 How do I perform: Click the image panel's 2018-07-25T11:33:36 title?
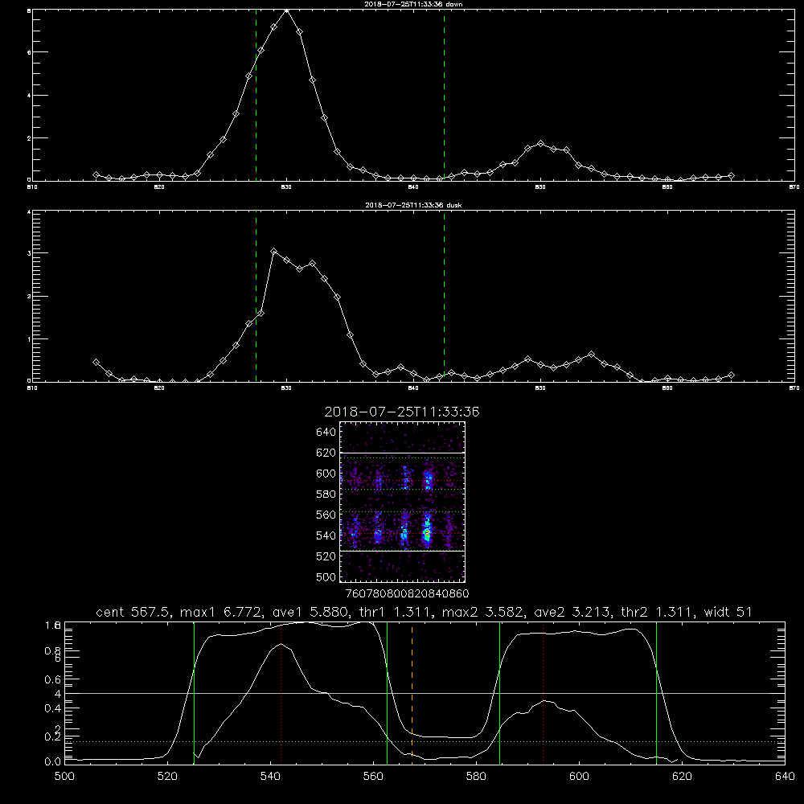pyautogui.click(x=402, y=412)
